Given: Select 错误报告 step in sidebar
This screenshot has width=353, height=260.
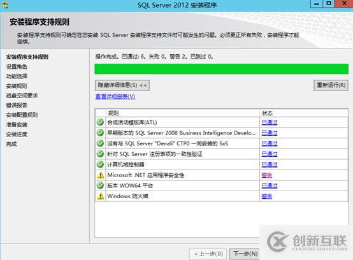Looking at the screenshot, I should pyautogui.click(x=17, y=105).
